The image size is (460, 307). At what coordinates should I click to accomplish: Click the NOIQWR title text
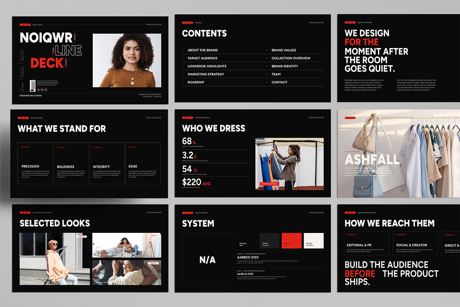(x=46, y=37)
